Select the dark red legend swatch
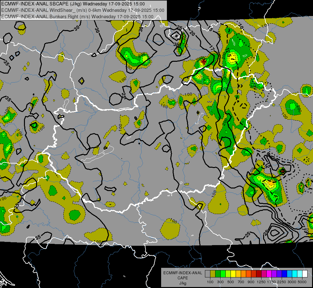Screen dimensions: 313x288 (x=259, y=274)
